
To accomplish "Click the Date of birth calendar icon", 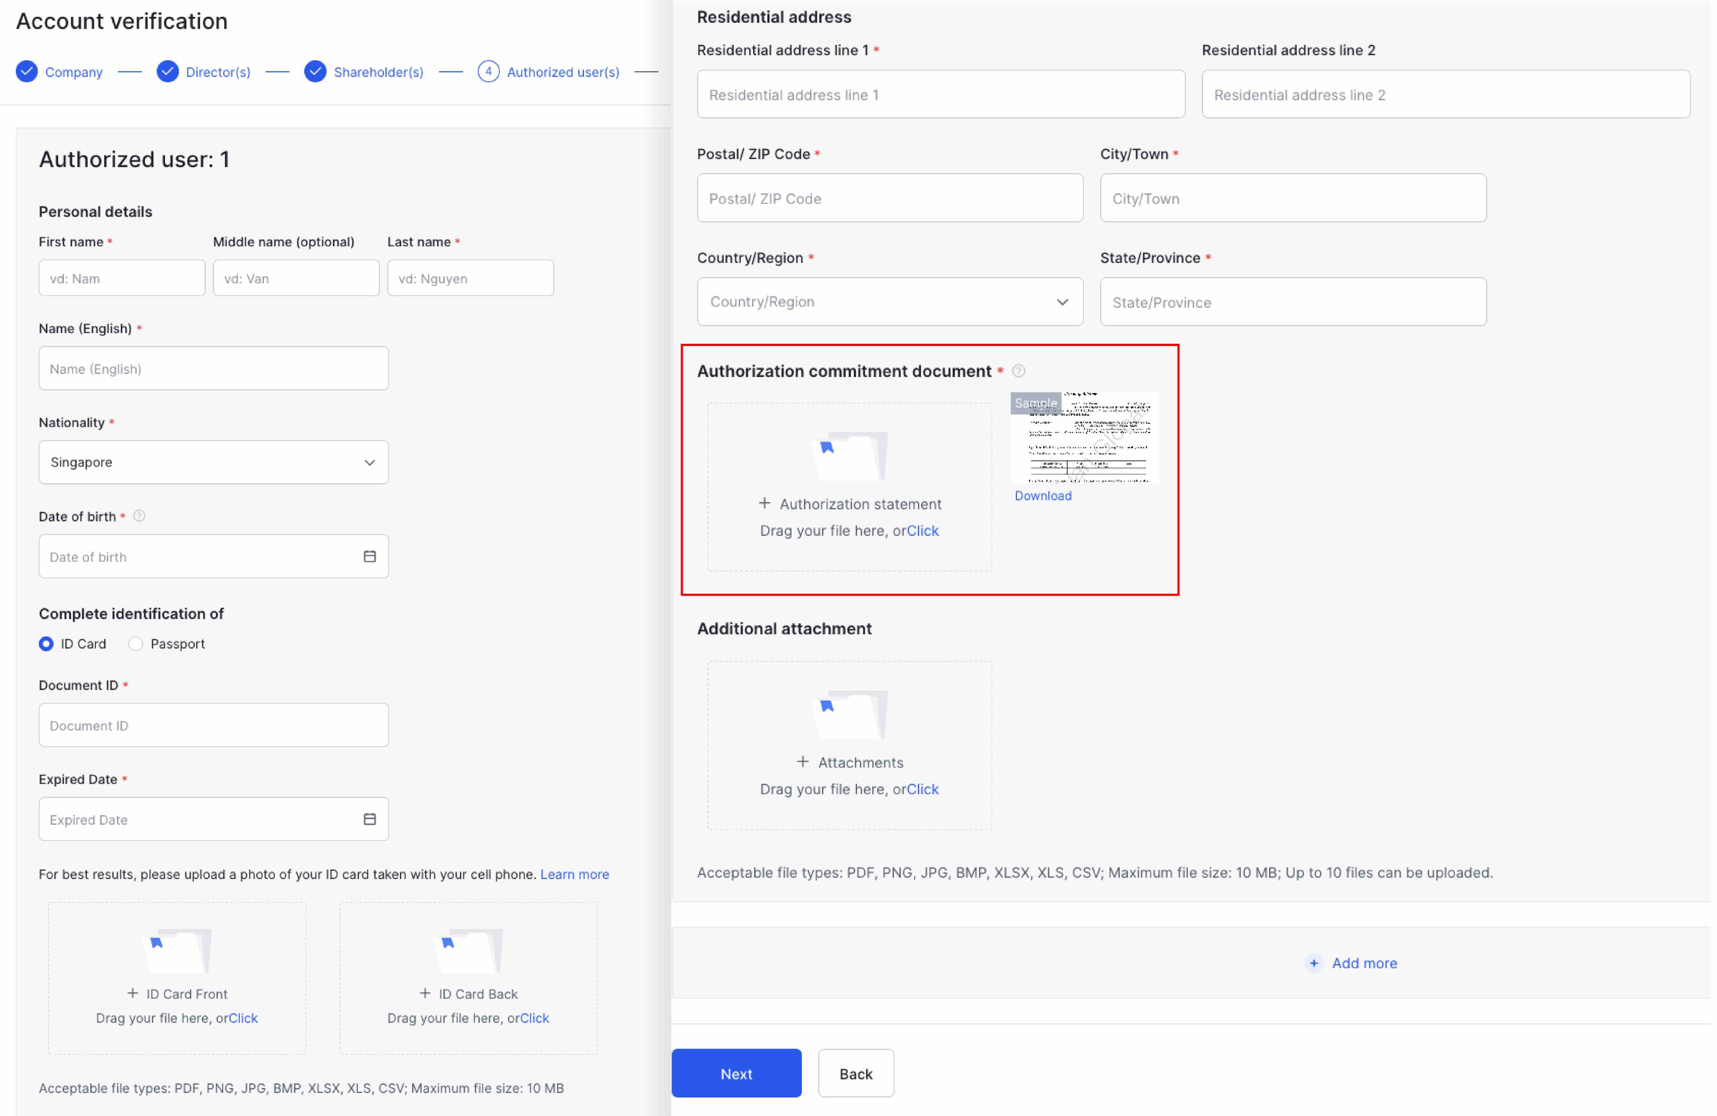I will 369,556.
